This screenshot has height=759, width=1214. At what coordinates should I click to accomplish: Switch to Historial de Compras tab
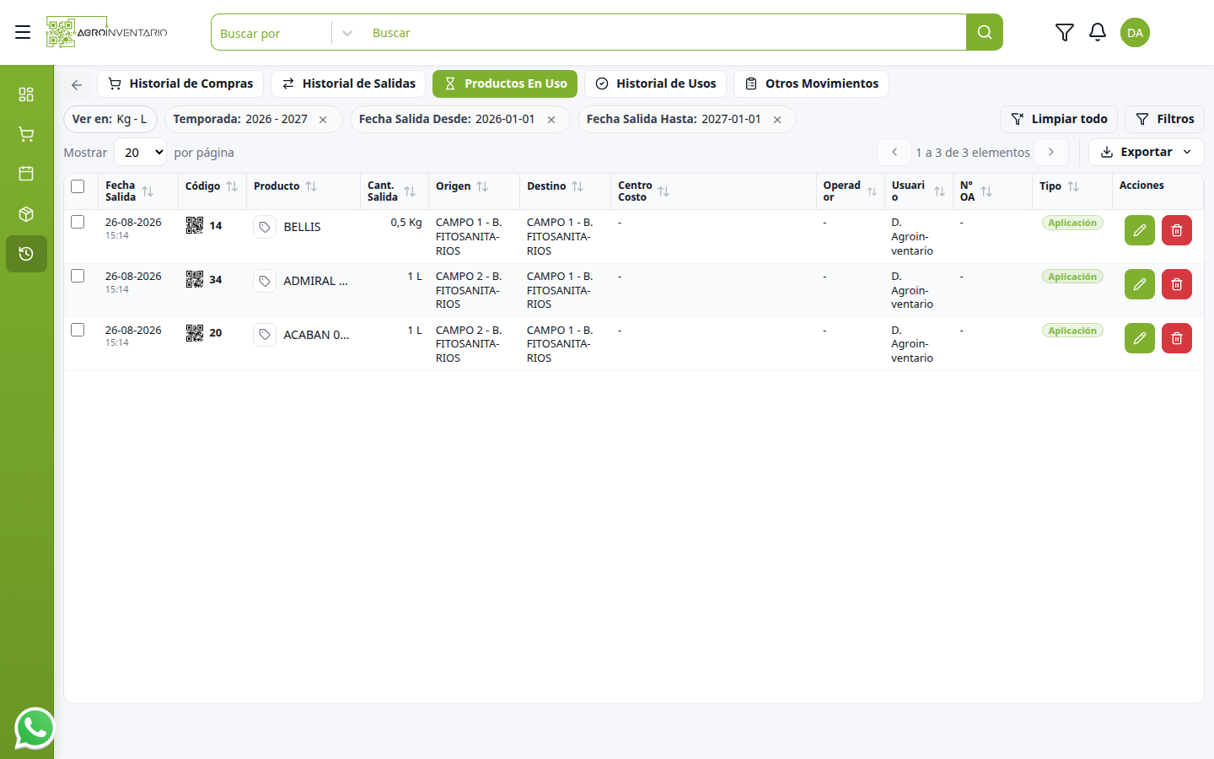[x=180, y=83]
